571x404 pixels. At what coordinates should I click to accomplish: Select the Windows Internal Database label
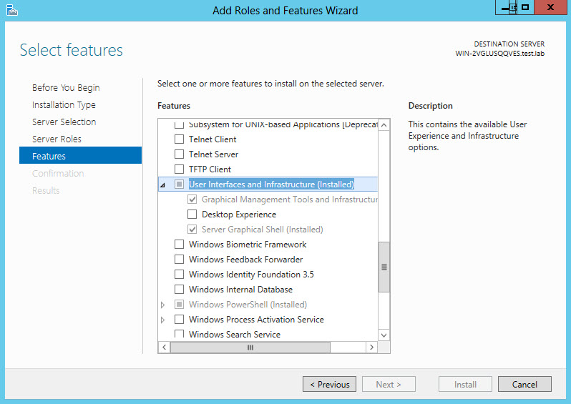[x=240, y=290]
